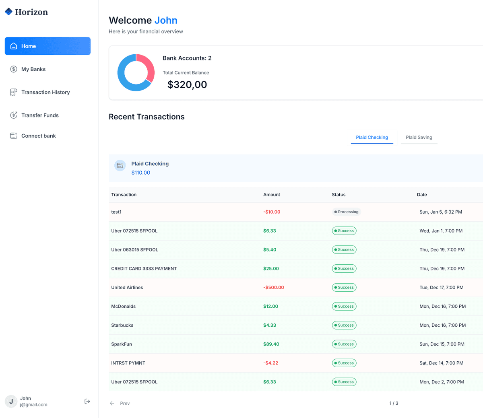Image resolution: width=483 pixels, height=418 pixels.
Task: Click the My Banks dollar icon
Action: 14,69
